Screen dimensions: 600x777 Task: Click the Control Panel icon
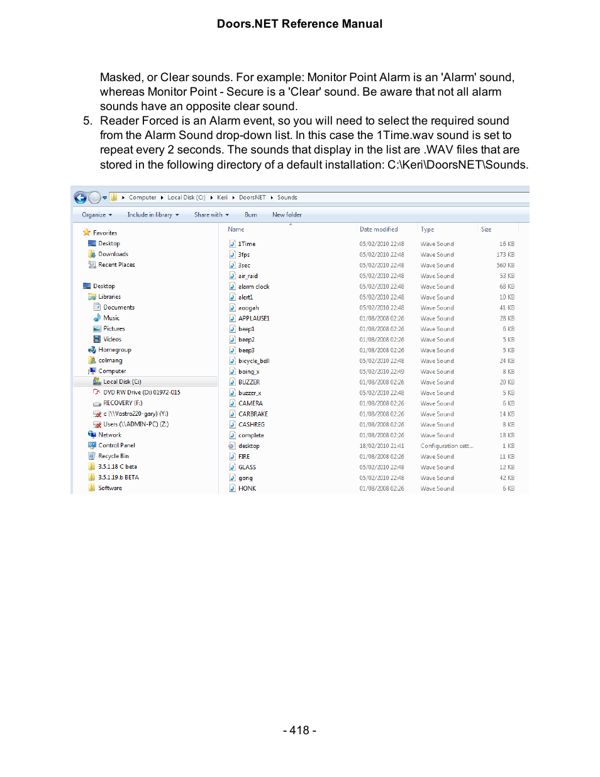coord(92,445)
